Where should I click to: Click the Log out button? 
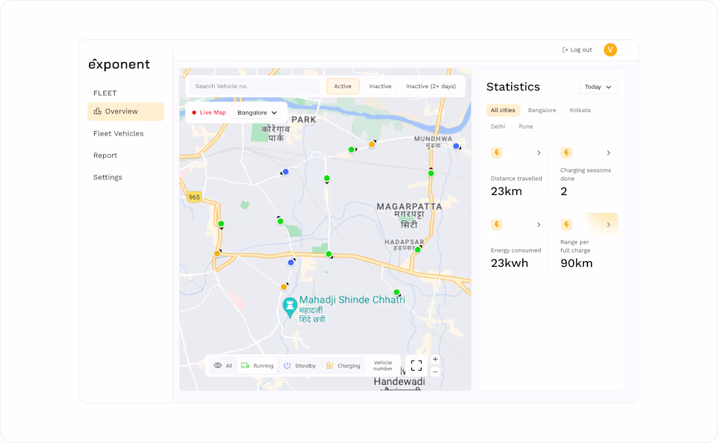point(576,50)
